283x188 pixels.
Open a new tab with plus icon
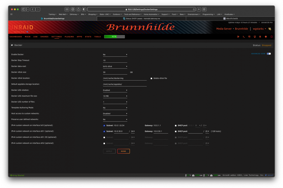199,9
